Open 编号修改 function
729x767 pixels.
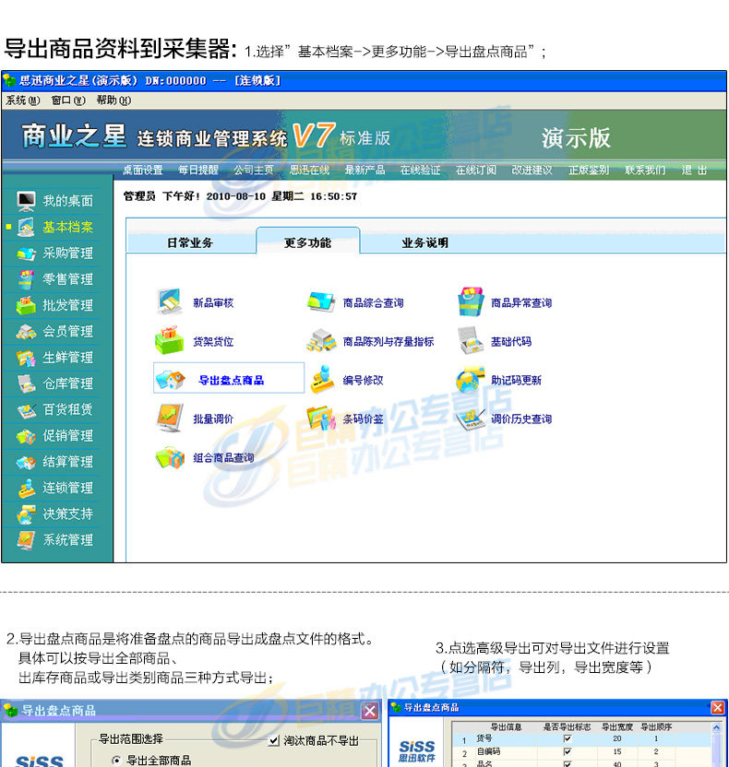347,380
